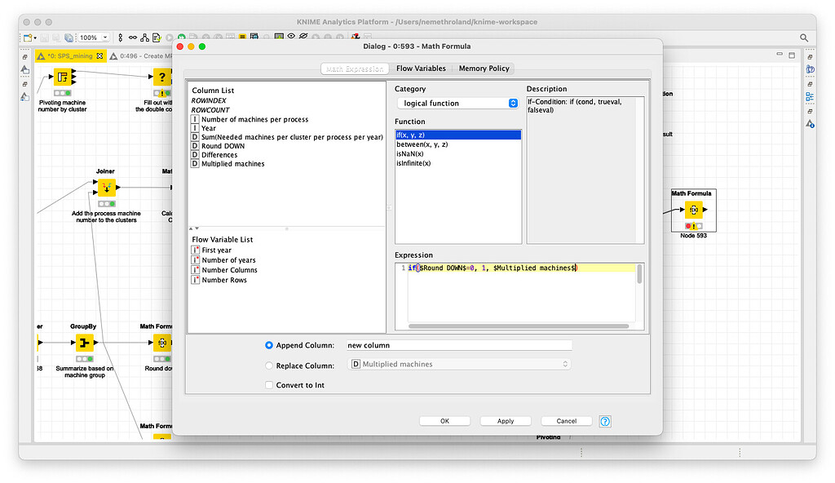Select the Math Formula node above Round down
The width and height of the screenshot is (835, 483).
(x=161, y=343)
